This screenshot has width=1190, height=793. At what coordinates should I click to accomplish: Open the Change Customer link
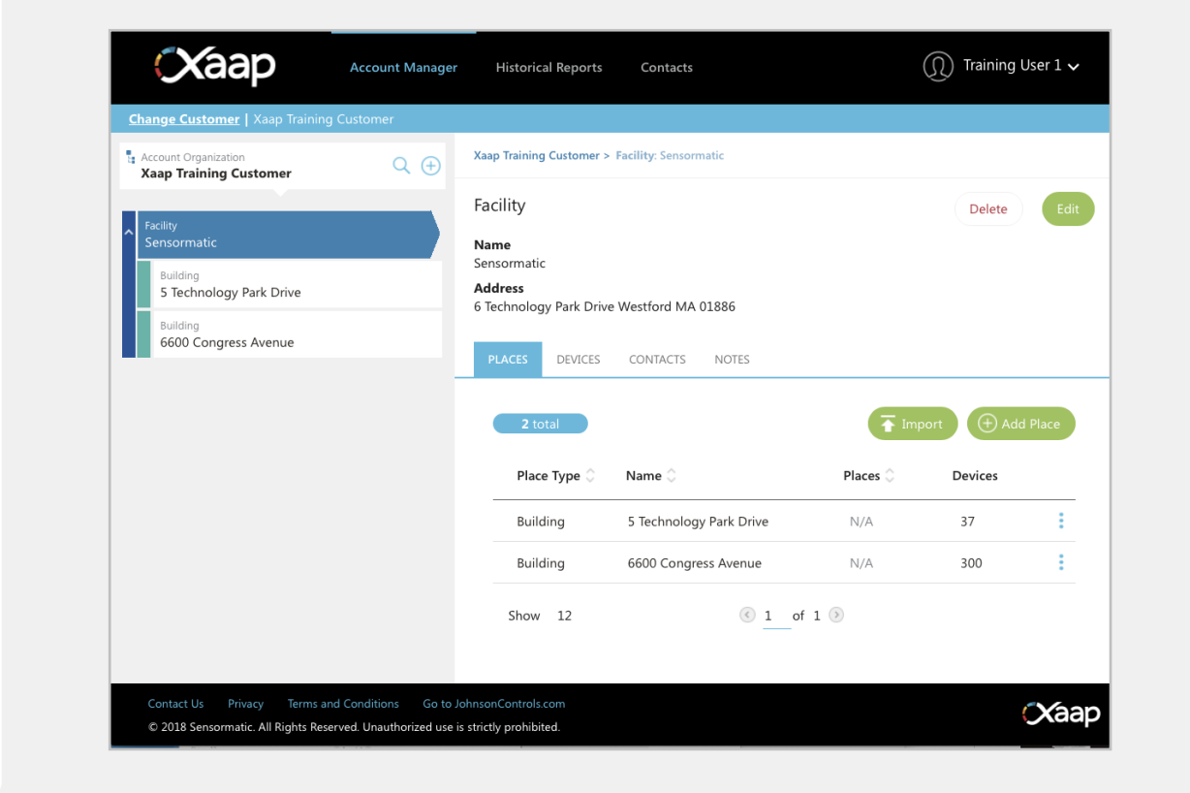[184, 118]
